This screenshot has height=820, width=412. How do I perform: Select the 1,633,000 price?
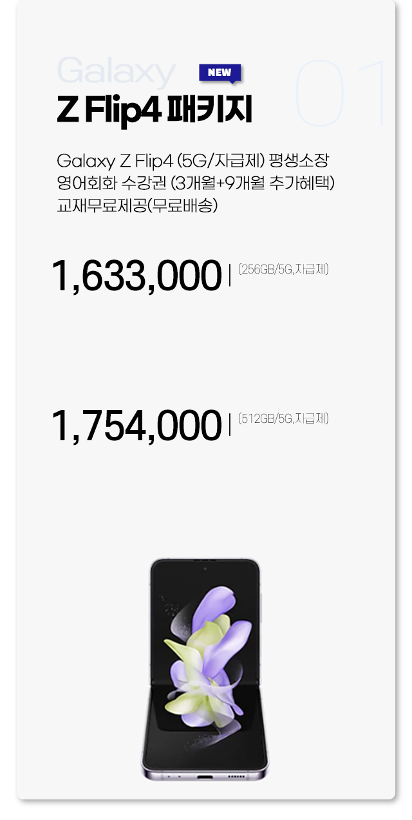(136, 275)
